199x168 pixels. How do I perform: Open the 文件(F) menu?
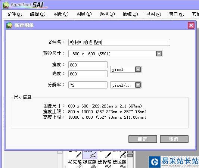coord(15,14)
